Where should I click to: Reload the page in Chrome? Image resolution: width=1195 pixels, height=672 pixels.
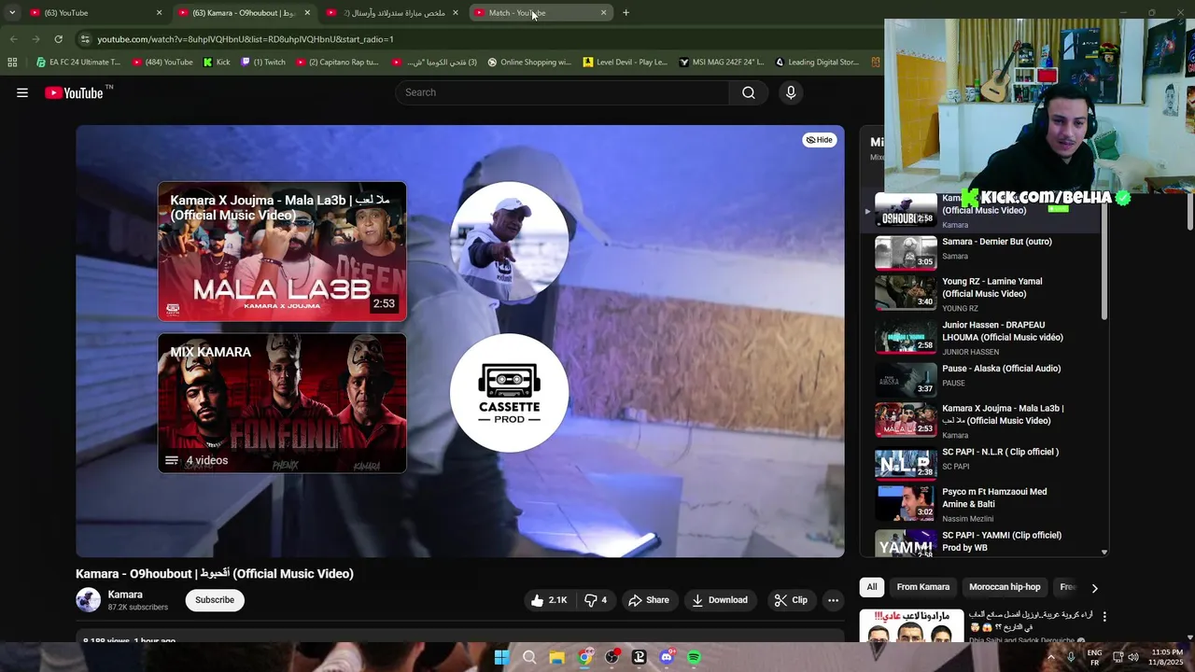click(58, 39)
